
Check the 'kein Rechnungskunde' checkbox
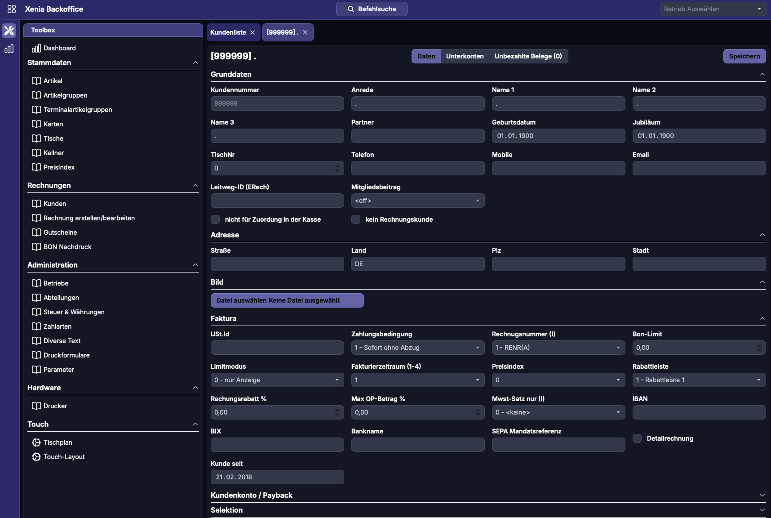point(356,219)
